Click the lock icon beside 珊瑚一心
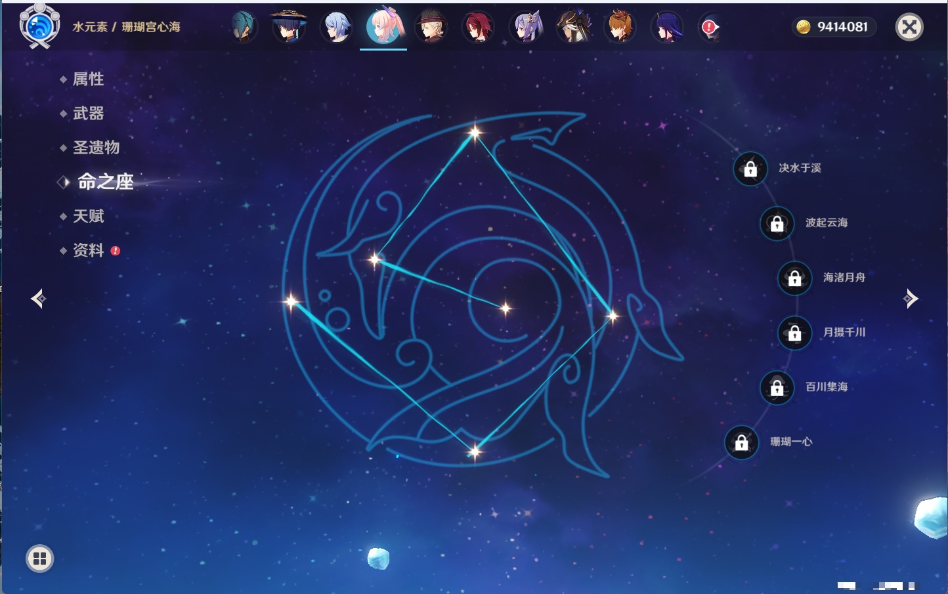Viewport: 948px width, 594px height. (741, 442)
